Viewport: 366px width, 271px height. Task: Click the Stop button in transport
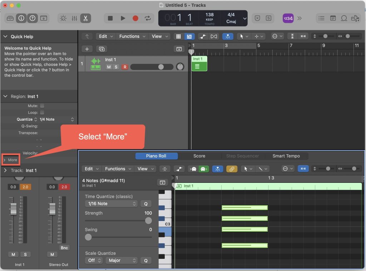click(110, 18)
